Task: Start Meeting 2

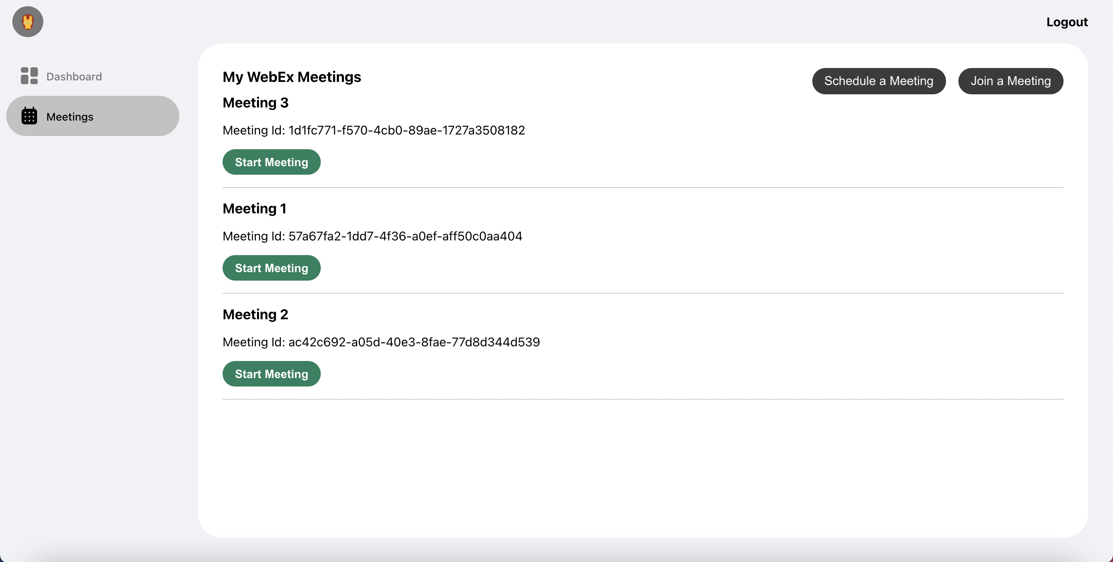Action: point(271,374)
